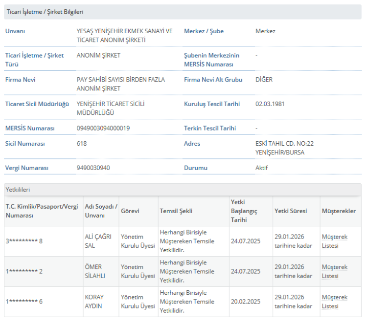Click the Merkez / Şube value Merkez
This screenshot has width=367, height=326.
point(265,31)
